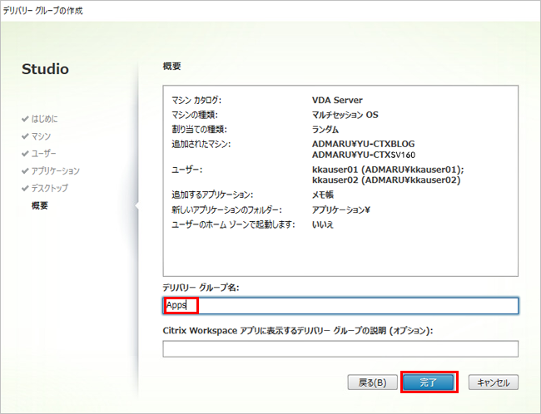Image resolution: width=541 pixels, height=414 pixels.
Task: Click the checkmark icon beside ユーザー
Action: (26, 154)
